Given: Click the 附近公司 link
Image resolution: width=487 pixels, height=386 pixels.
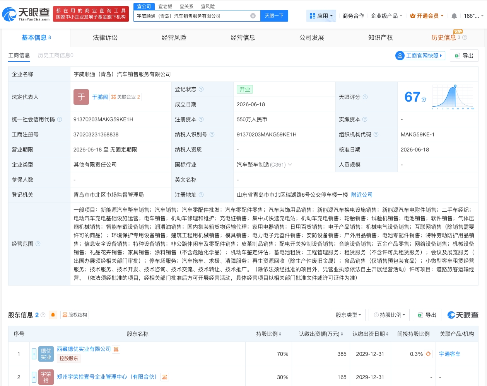Looking at the screenshot, I should tap(362, 195).
